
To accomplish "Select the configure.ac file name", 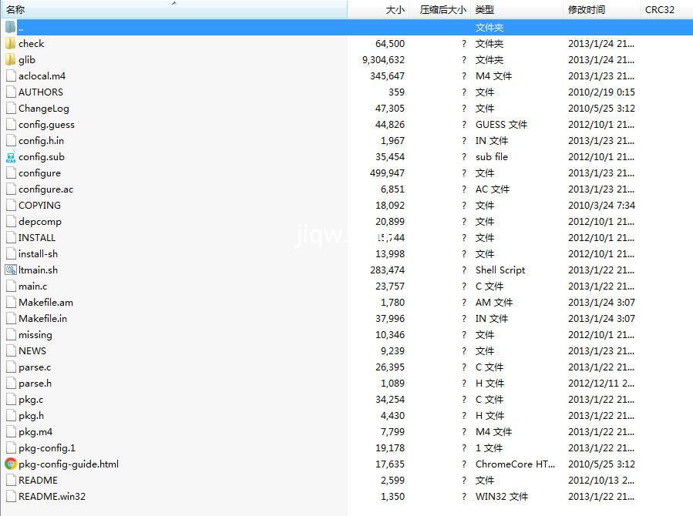I will pyautogui.click(x=46, y=189).
